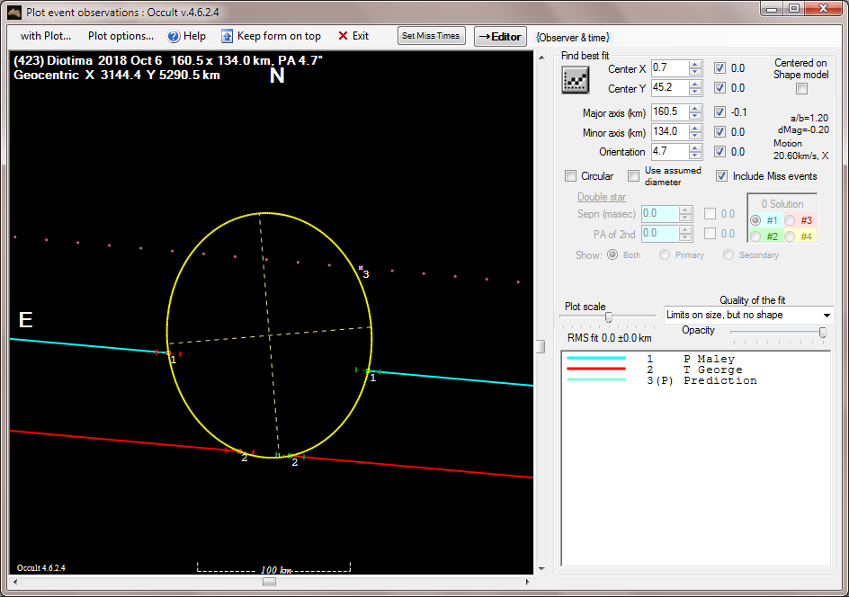Uncheck Include Miss events
This screenshot has width=849, height=597.
click(721, 176)
